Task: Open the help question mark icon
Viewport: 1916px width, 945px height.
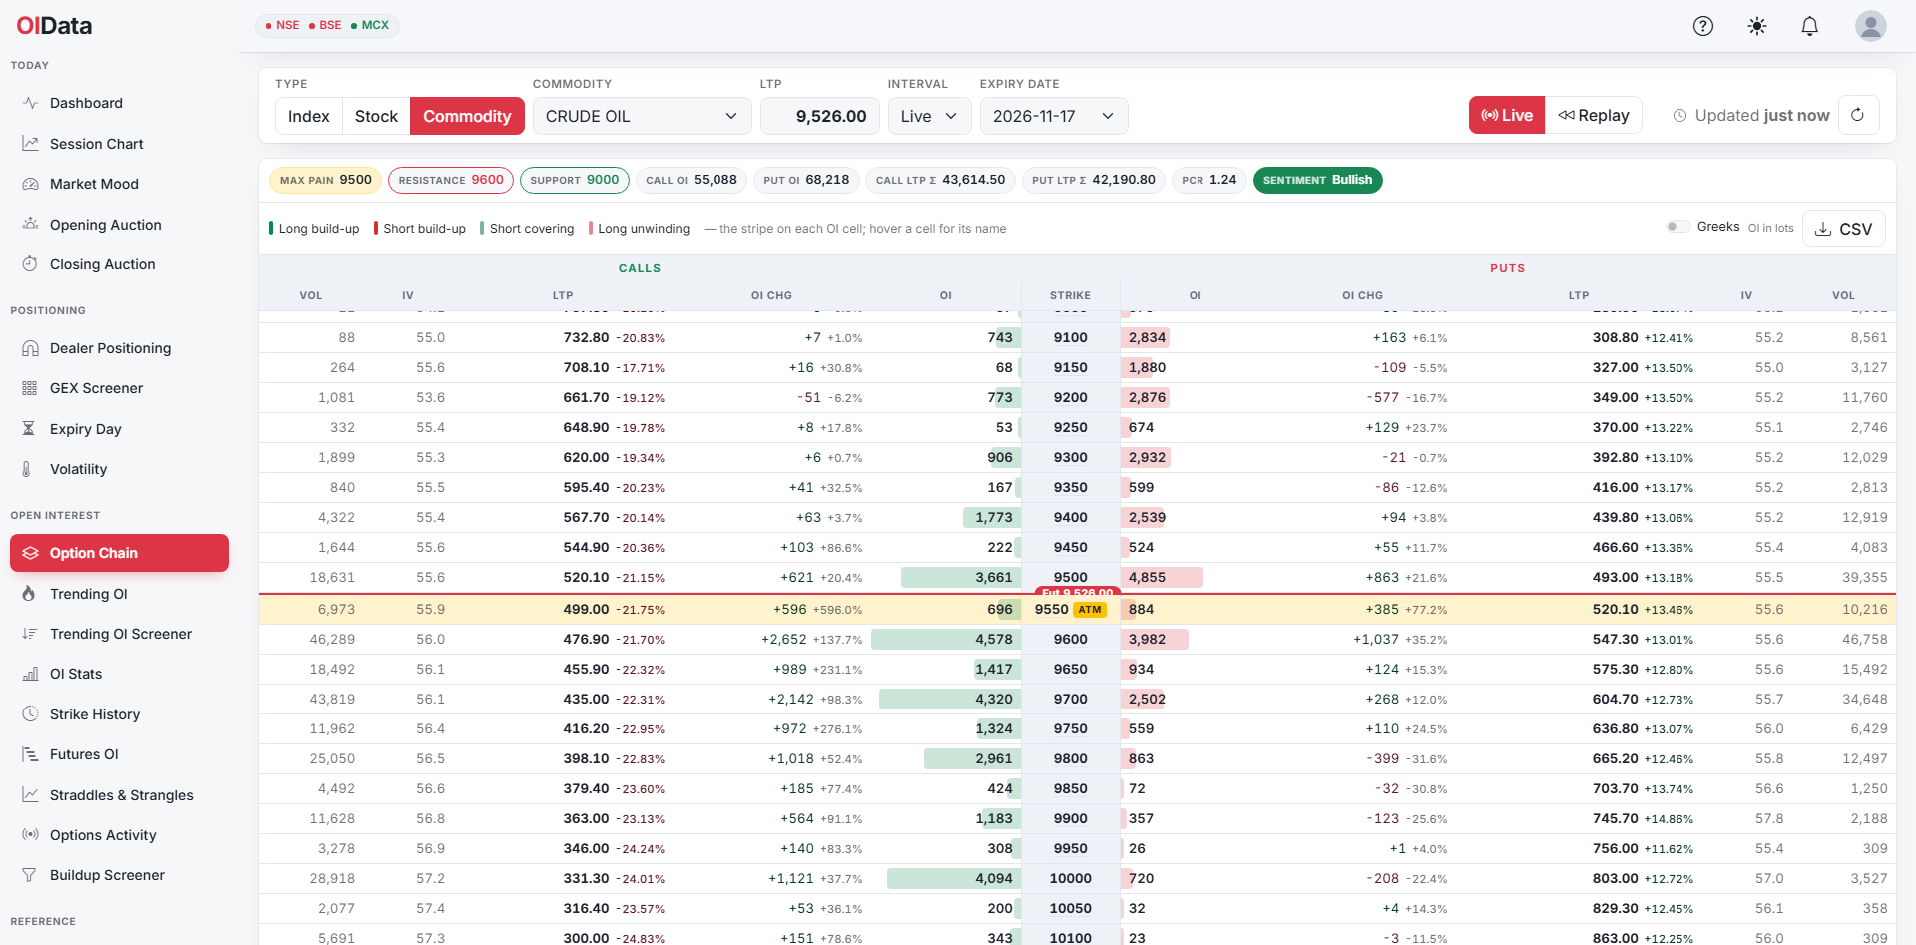Action: coord(1703,26)
